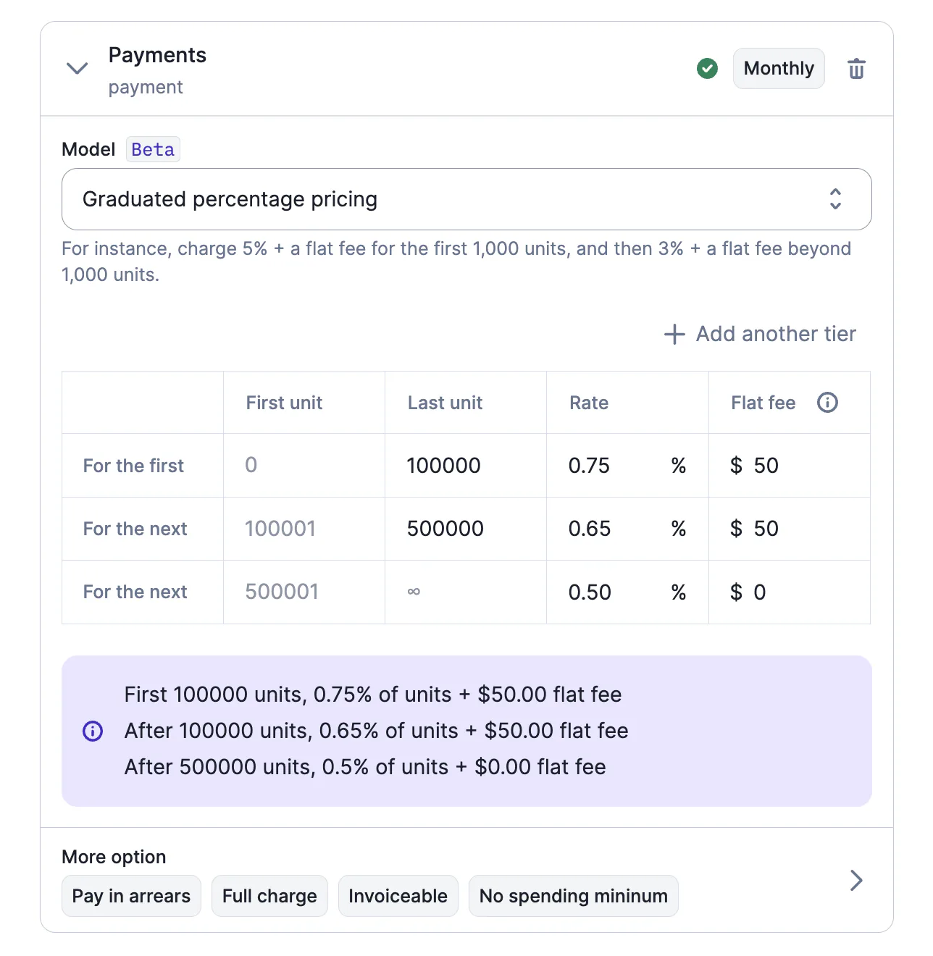This screenshot has height=956, width=933.
Task: Click first unit cell showing 100001
Action: point(304,529)
